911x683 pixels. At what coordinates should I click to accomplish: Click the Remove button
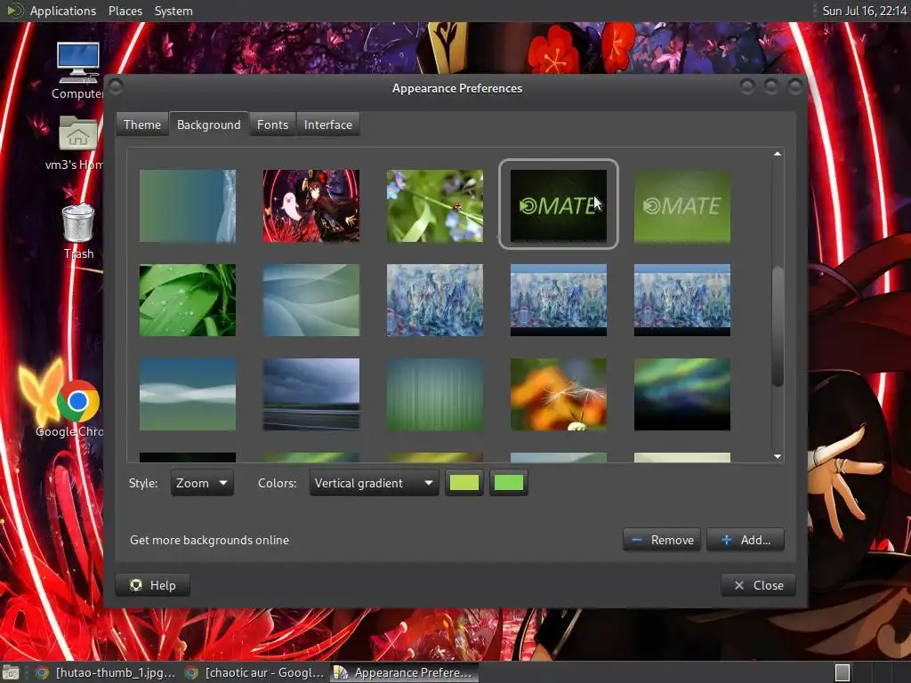tap(662, 540)
